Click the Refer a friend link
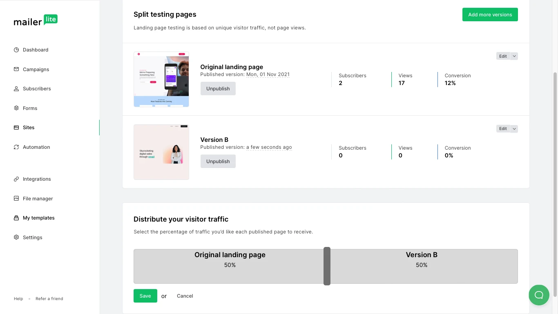The image size is (558, 314). [49, 299]
